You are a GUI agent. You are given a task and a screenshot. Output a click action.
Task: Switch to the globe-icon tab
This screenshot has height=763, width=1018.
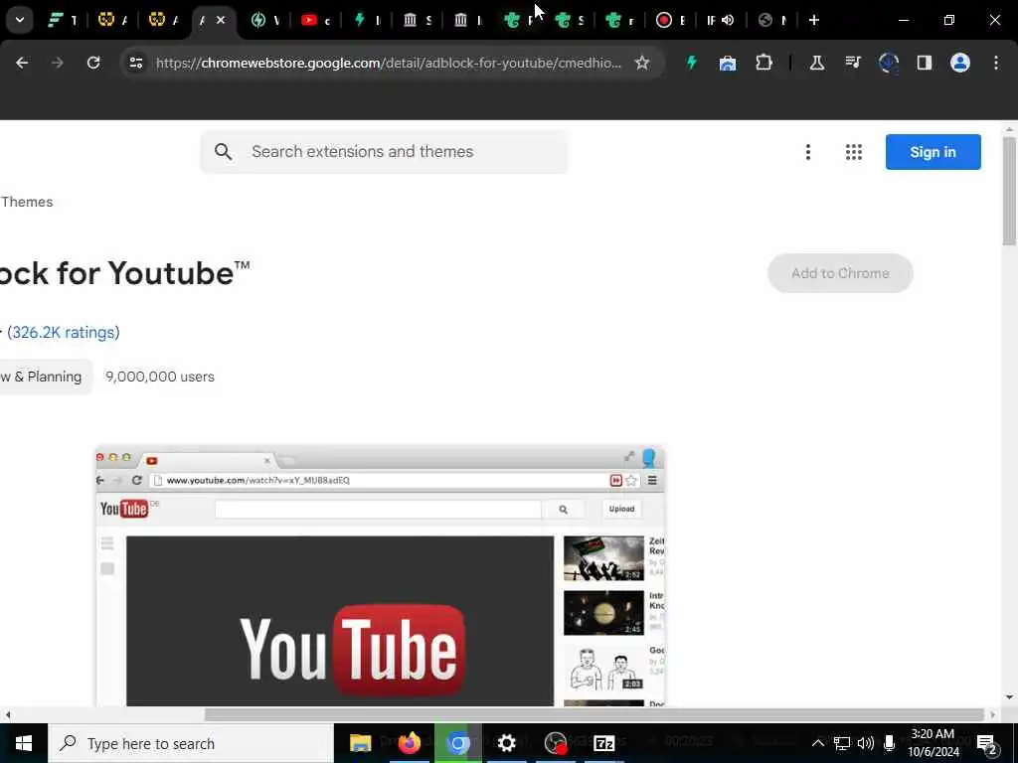[771, 20]
